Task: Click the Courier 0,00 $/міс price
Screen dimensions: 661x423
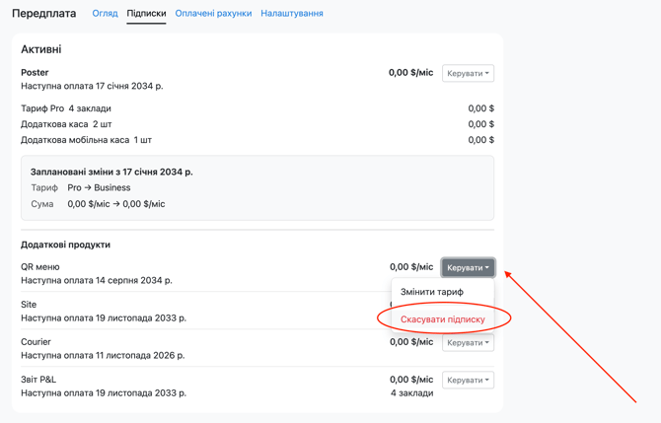Action: coord(411,342)
